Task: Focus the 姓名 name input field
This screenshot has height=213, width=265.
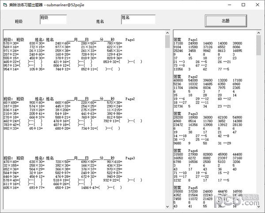Action: point(138,19)
